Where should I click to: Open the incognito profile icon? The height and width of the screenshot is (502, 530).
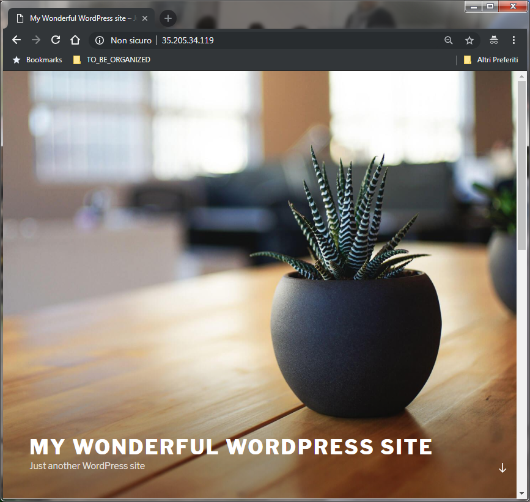[x=494, y=40]
